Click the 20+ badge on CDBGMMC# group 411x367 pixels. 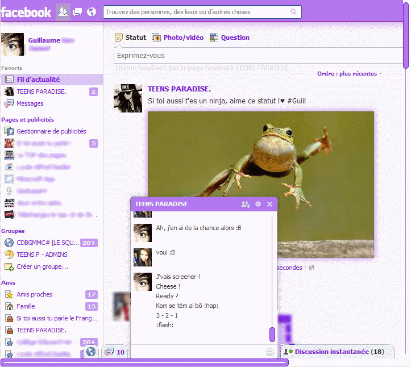tap(89, 243)
